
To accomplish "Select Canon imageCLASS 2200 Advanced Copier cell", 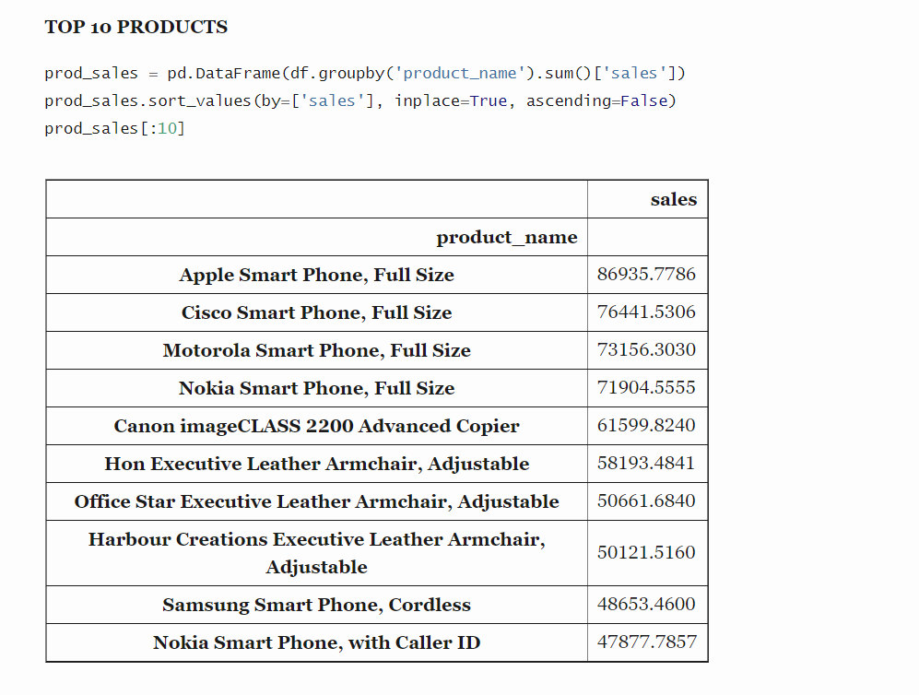I will pyautogui.click(x=316, y=426).
